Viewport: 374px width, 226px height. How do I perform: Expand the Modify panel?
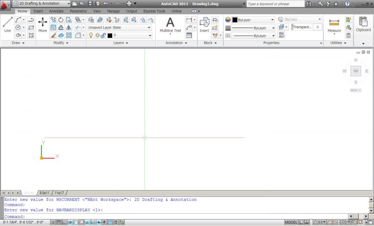(x=61, y=43)
